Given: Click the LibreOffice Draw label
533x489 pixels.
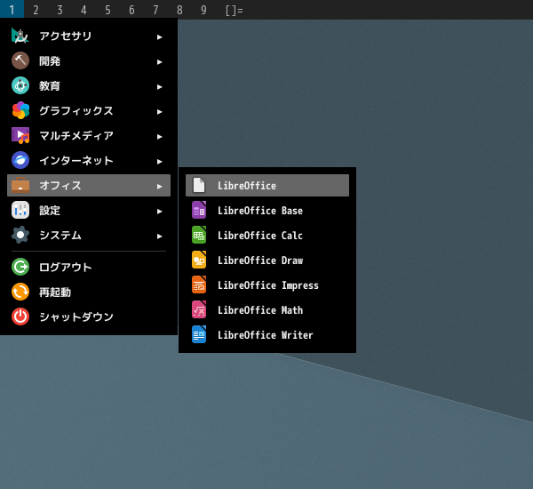Looking at the screenshot, I should [x=260, y=261].
